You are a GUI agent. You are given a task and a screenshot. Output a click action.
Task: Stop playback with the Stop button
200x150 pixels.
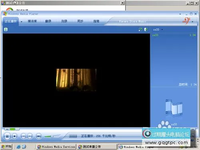click(14, 136)
